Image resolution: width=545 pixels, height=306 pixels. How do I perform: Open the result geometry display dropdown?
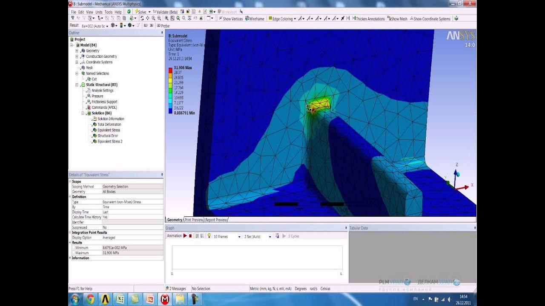[114, 25]
